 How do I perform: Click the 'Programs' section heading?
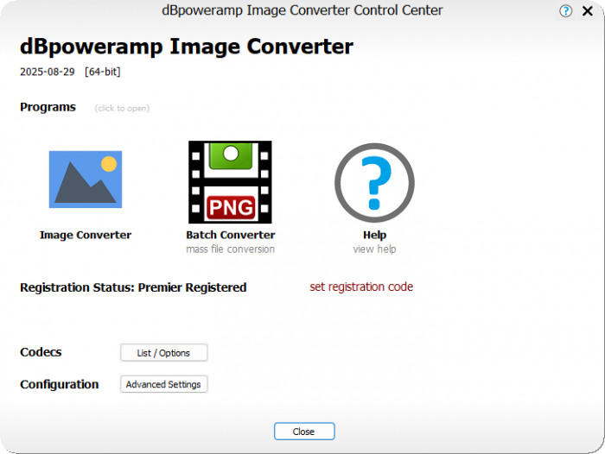click(x=48, y=107)
